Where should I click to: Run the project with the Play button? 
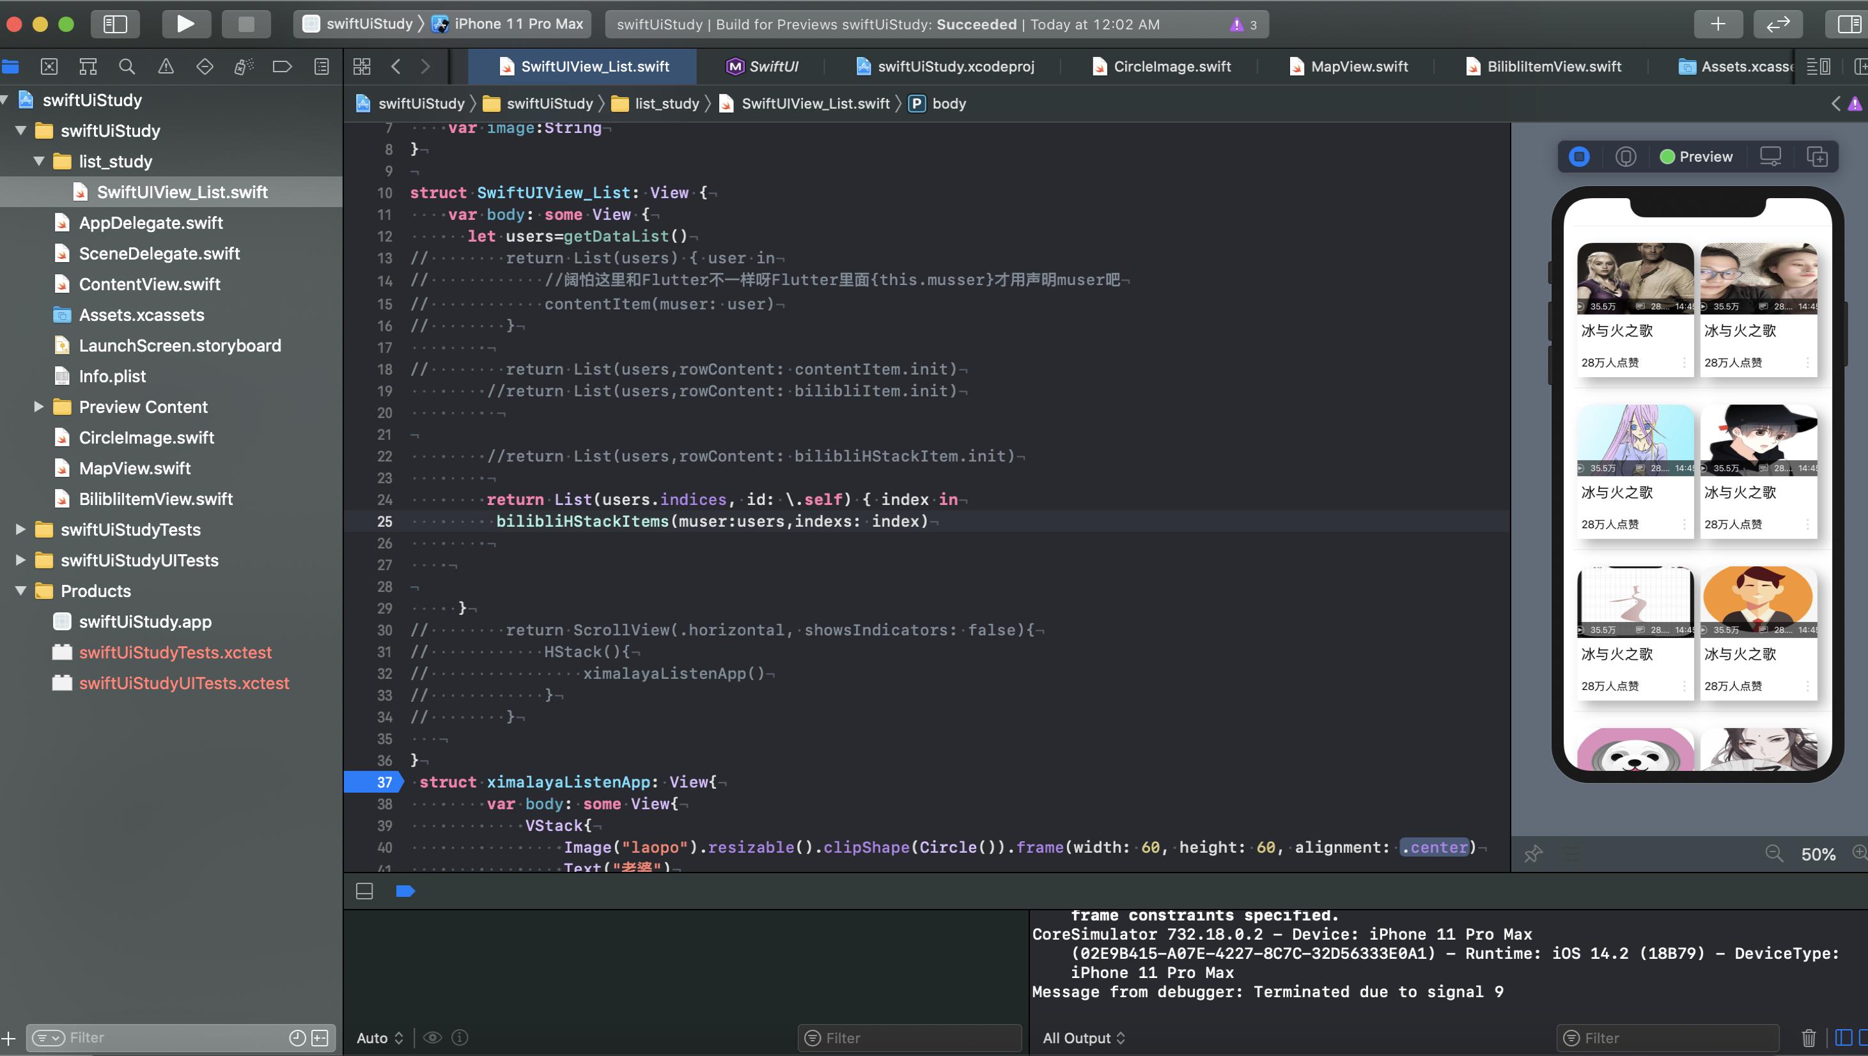tap(185, 24)
